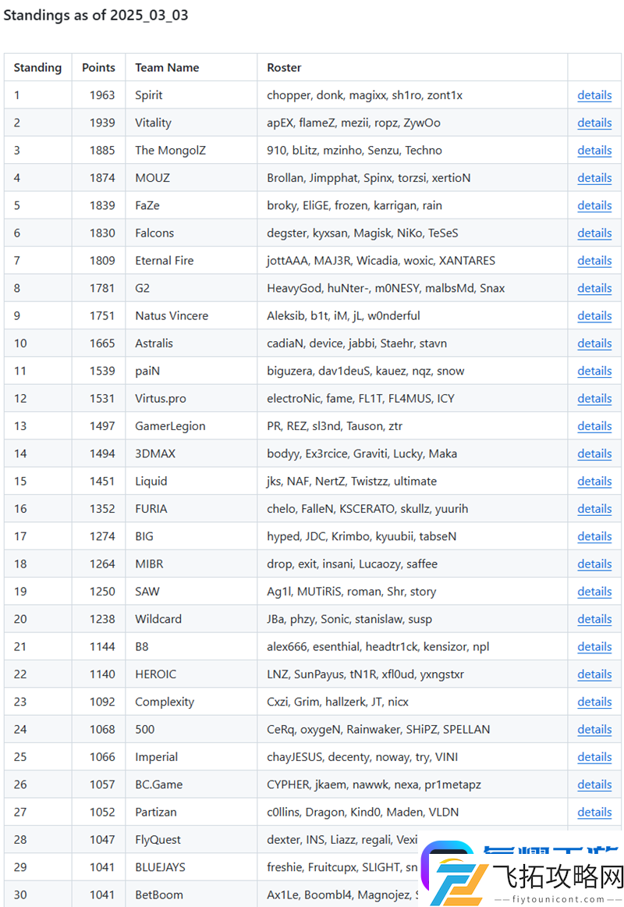This screenshot has width=624, height=907.
Task: Select roster 'chelo, FalleN, KSCERATO, skullz, yuurih'
Action: (367, 509)
